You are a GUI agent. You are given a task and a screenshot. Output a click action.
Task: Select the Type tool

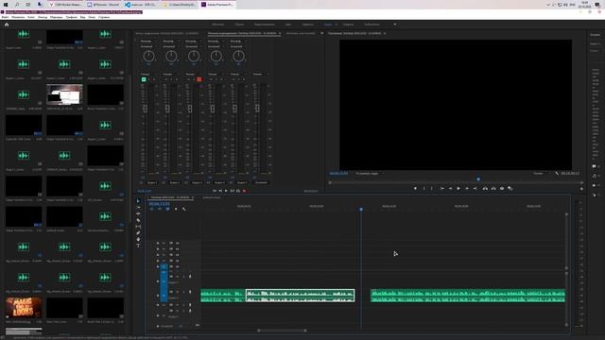138,246
